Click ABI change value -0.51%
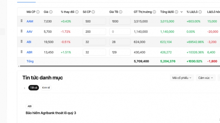The width and height of the screenshot is (220, 123). [66, 42]
